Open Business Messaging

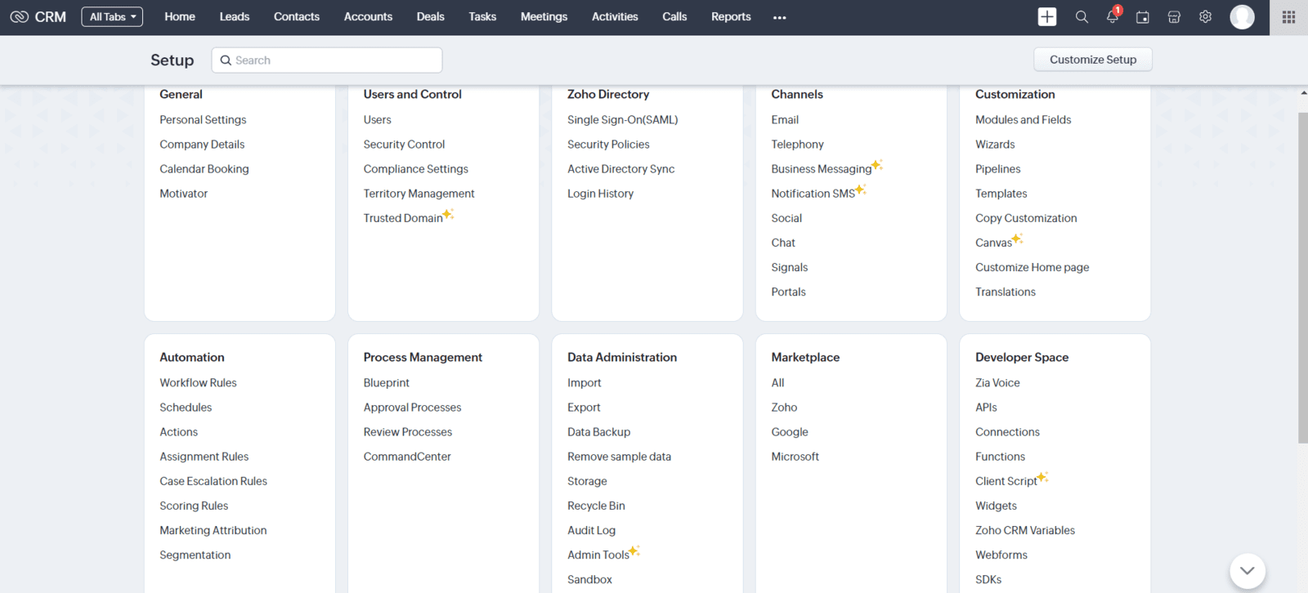tap(822, 169)
